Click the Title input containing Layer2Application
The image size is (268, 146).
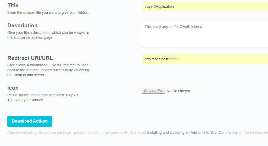(205, 7)
